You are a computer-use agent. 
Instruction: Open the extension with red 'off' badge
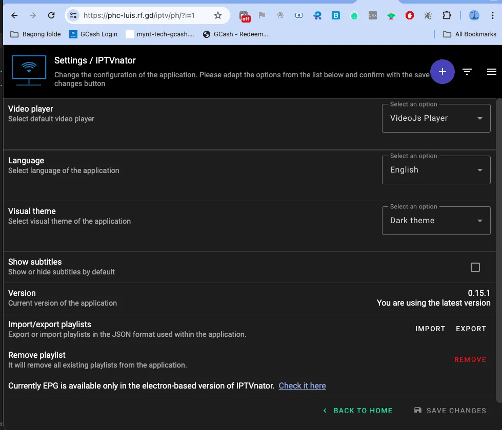pyautogui.click(x=245, y=16)
